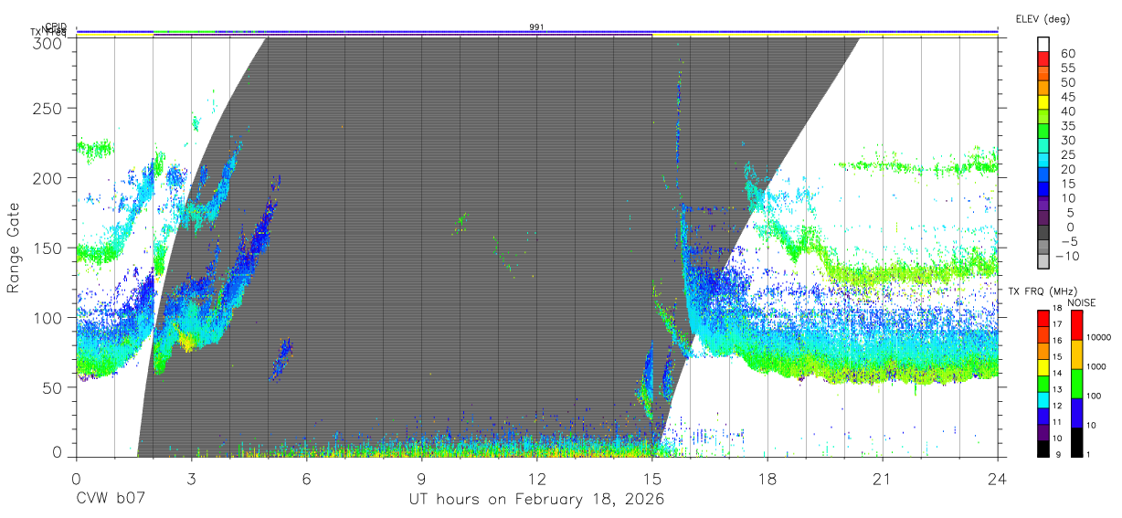1122x518 pixels.
Task: Click the "UT hours on February 18, 2026" label
Action: 536,500
